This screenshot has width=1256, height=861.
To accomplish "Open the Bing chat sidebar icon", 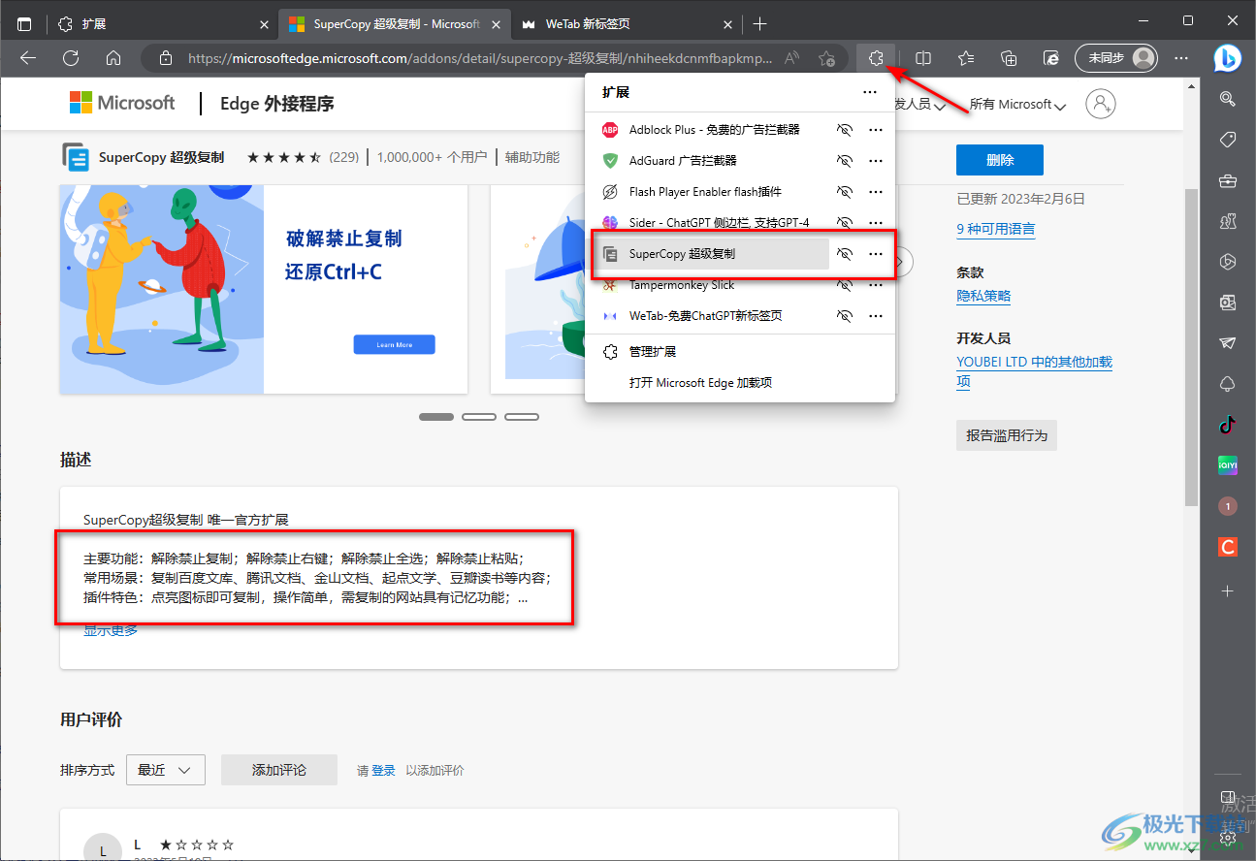I will pos(1228,58).
